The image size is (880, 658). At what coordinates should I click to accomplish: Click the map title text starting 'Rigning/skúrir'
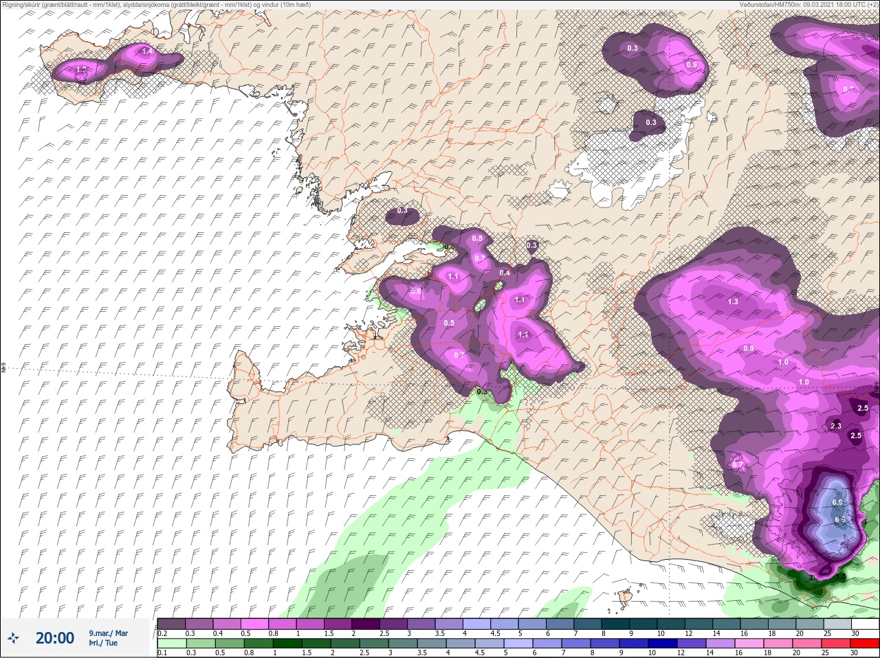pyautogui.click(x=157, y=5)
